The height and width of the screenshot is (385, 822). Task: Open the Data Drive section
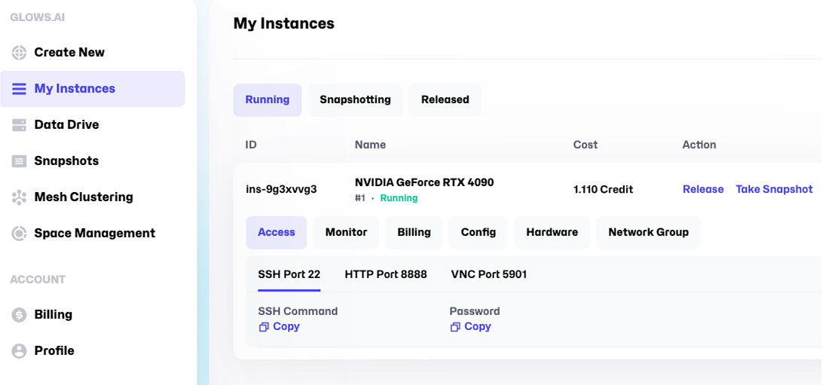[x=66, y=125]
